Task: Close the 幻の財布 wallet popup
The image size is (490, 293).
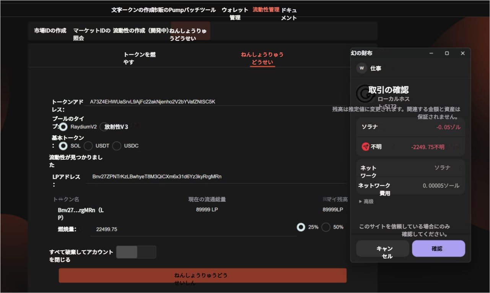Action: tap(462, 53)
